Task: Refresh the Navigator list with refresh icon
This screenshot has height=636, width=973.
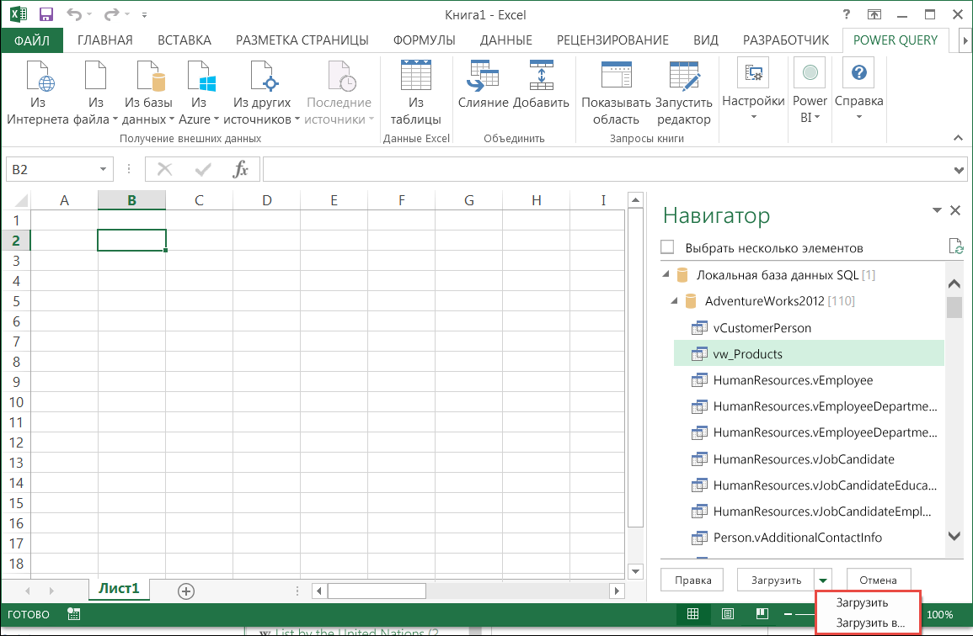Action: (x=954, y=247)
